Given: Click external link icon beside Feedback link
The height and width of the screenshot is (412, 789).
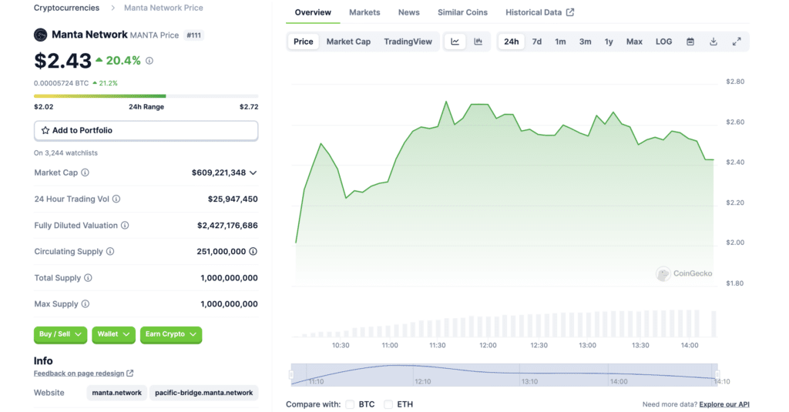Looking at the screenshot, I should pos(129,373).
